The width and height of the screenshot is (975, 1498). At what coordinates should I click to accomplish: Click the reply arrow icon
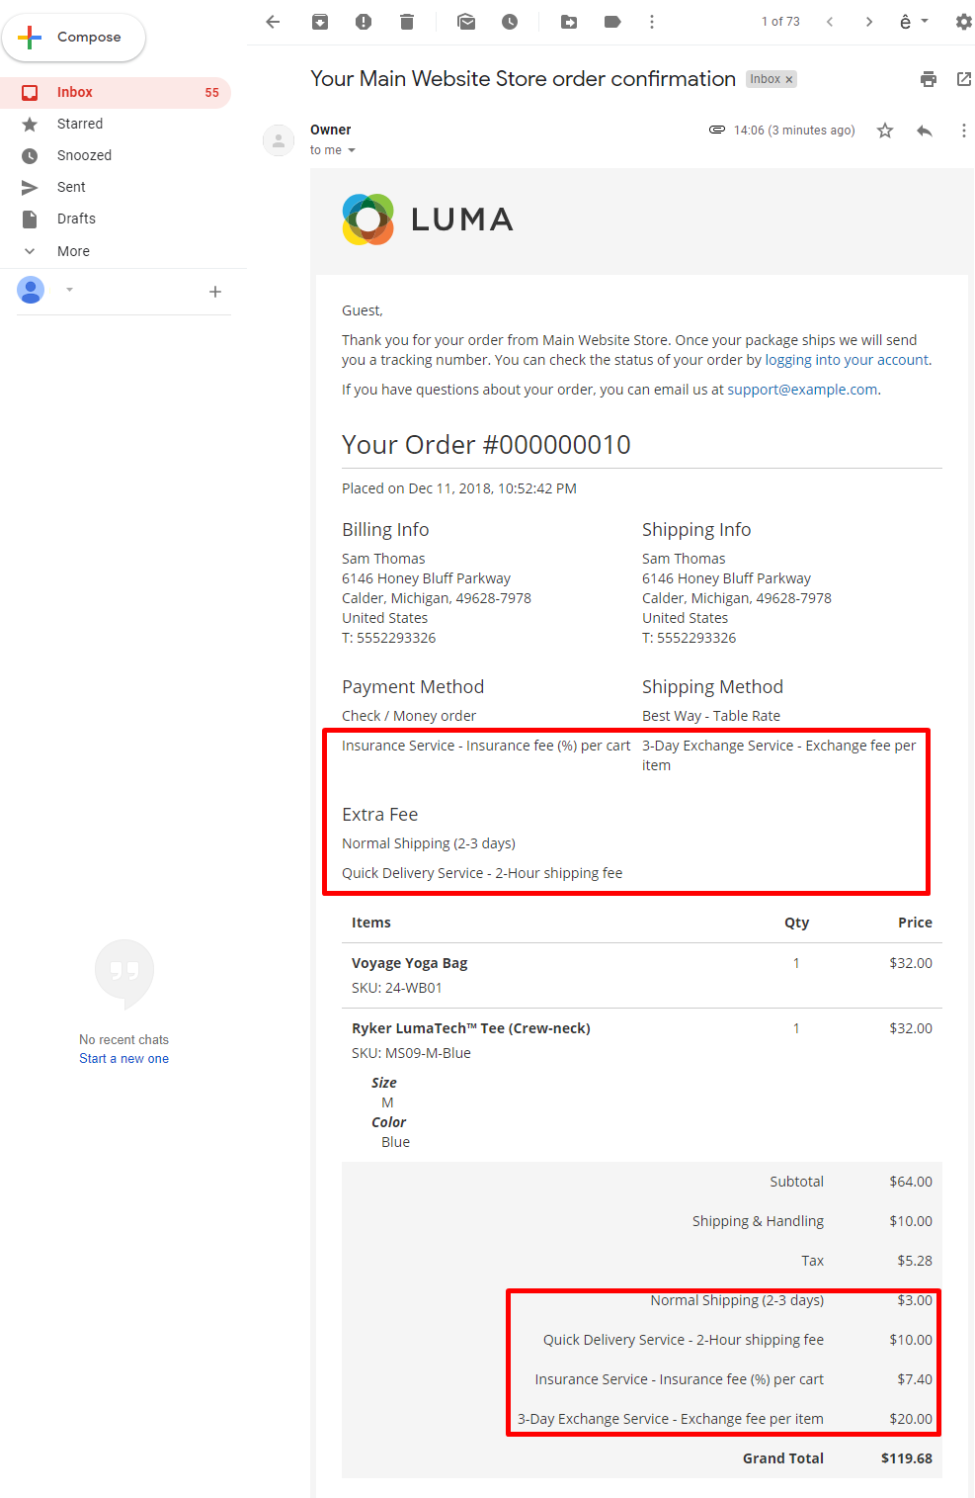(925, 131)
